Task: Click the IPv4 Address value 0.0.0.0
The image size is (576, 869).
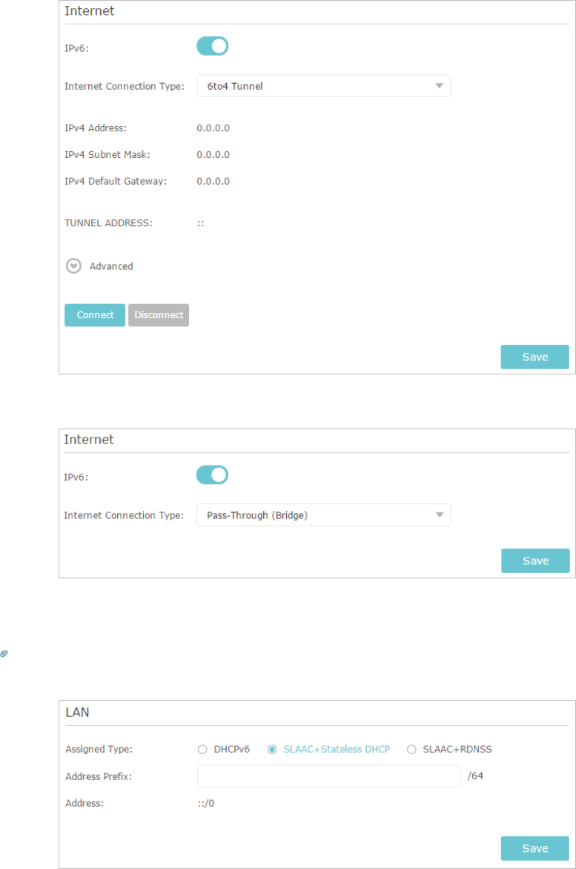Action: (x=213, y=128)
